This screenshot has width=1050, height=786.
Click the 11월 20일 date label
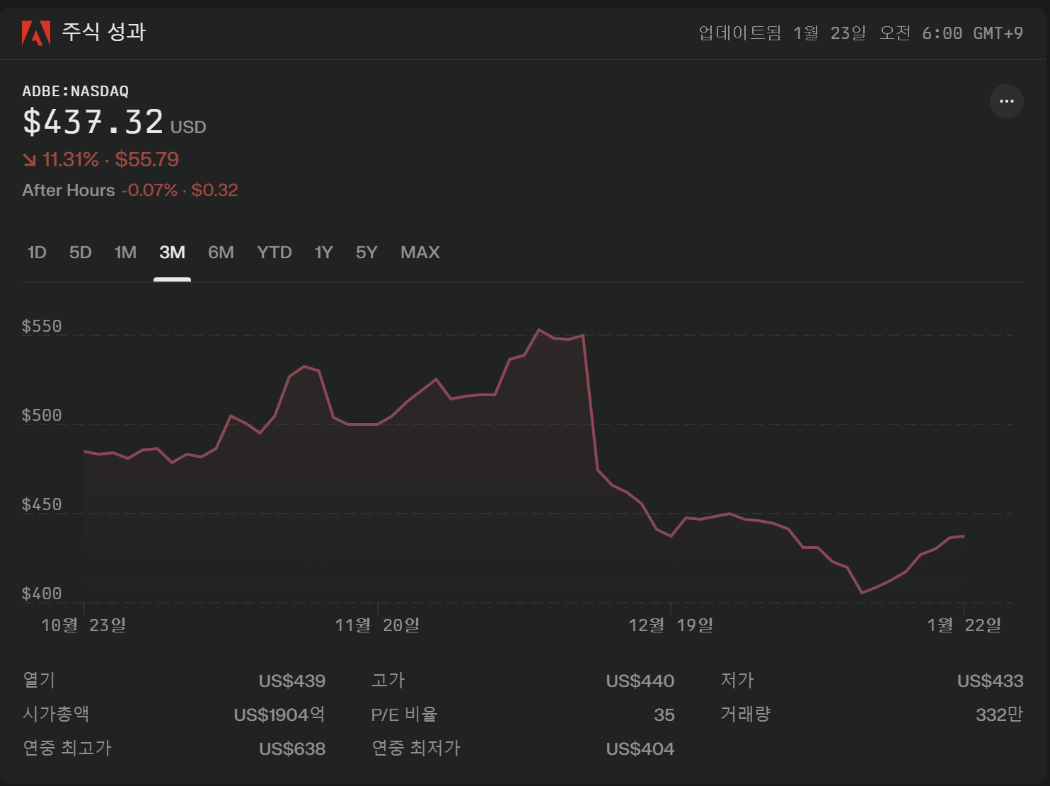pyautogui.click(x=377, y=625)
